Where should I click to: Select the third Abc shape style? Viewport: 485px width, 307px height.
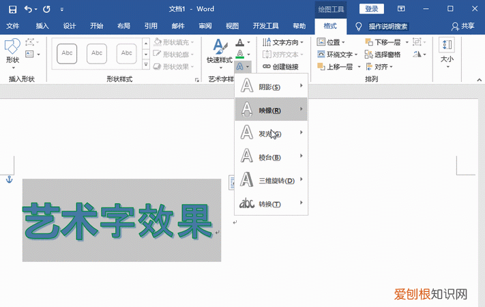click(126, 53)
